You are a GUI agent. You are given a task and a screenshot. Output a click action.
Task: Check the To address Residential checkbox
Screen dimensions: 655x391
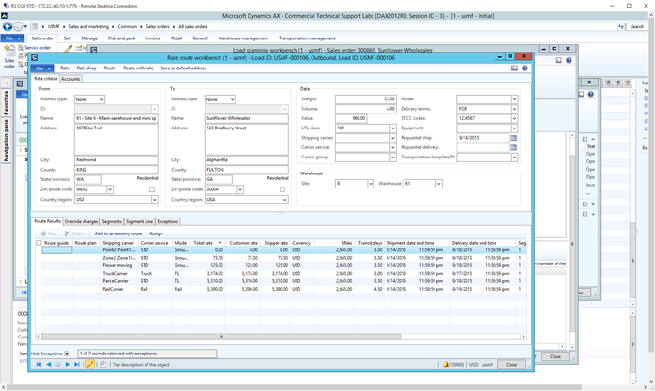pos(281,189)
